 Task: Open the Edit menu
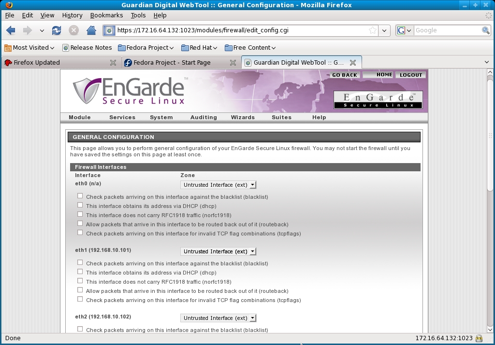pos(28,15)
